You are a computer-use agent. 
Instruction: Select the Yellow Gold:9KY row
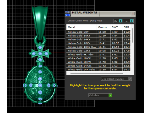(x=98, y=32)
